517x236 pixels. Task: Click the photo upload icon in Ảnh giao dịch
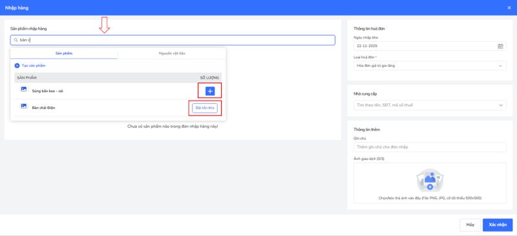coord(430,181)
